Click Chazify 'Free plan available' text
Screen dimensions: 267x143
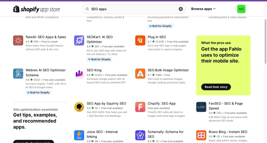tap(159, 108)
